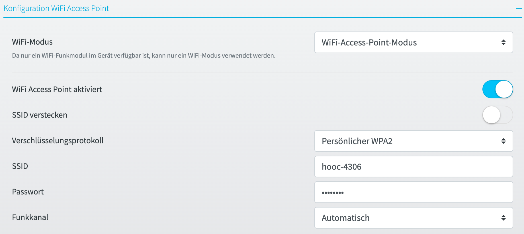524x234 pixels.
Task: Disable WiFi Access Point aktiviert toggle
Action: 498,89
